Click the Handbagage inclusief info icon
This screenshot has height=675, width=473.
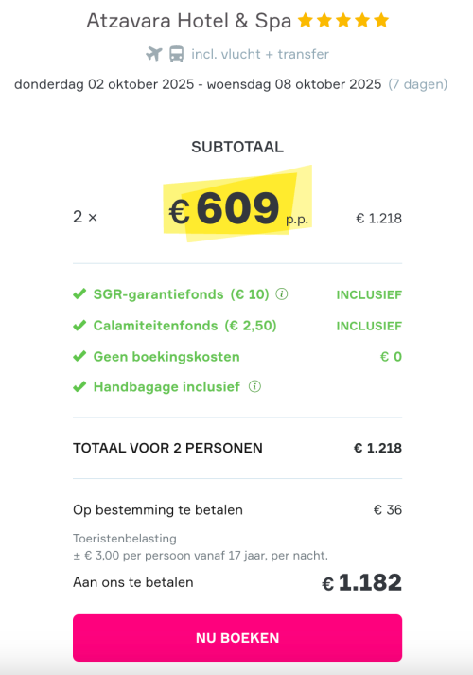(255, 386)
